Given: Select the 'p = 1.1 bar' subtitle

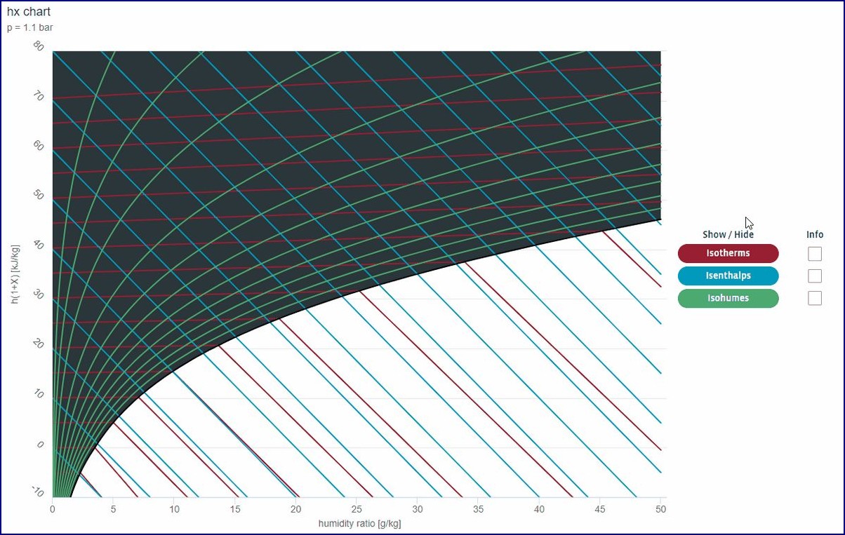Looking at the screenshot, I should point(30,28).
